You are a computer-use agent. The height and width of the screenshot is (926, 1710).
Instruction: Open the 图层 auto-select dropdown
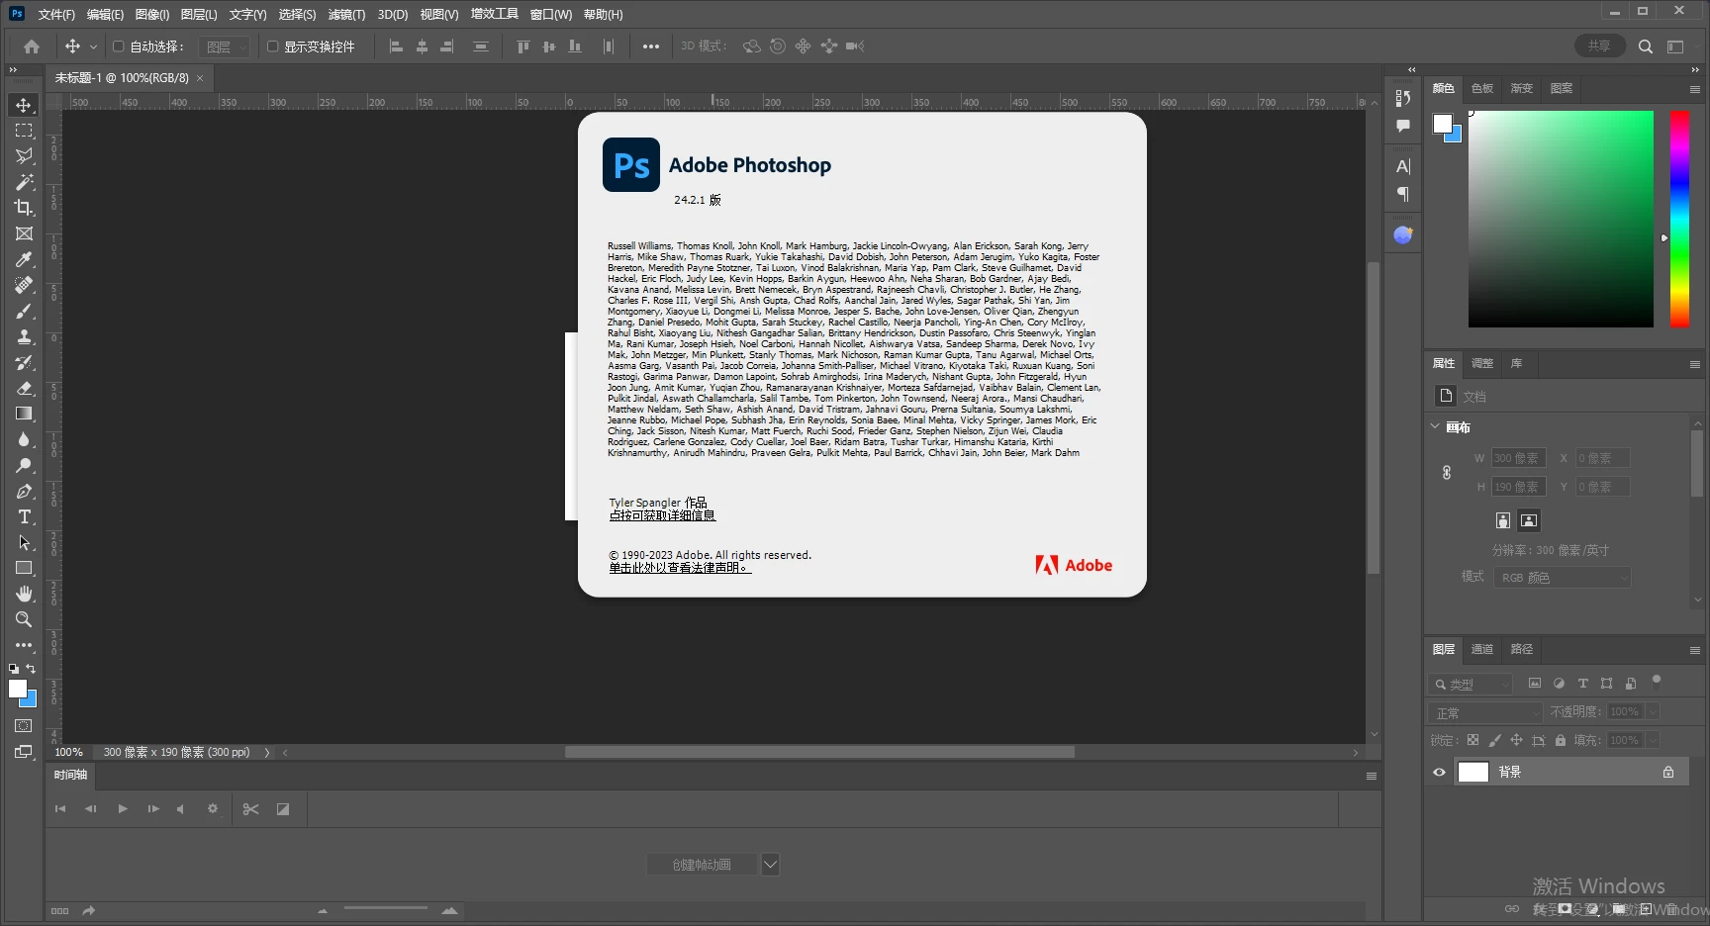coord(225,46)
